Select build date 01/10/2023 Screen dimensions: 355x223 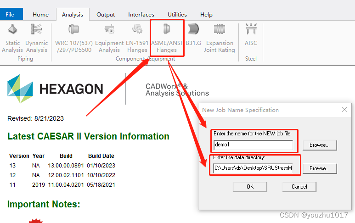101,166
